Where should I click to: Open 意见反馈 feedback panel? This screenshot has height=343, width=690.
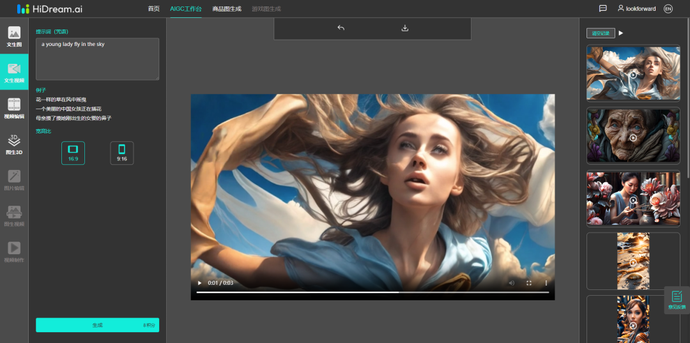click(677, 300)
